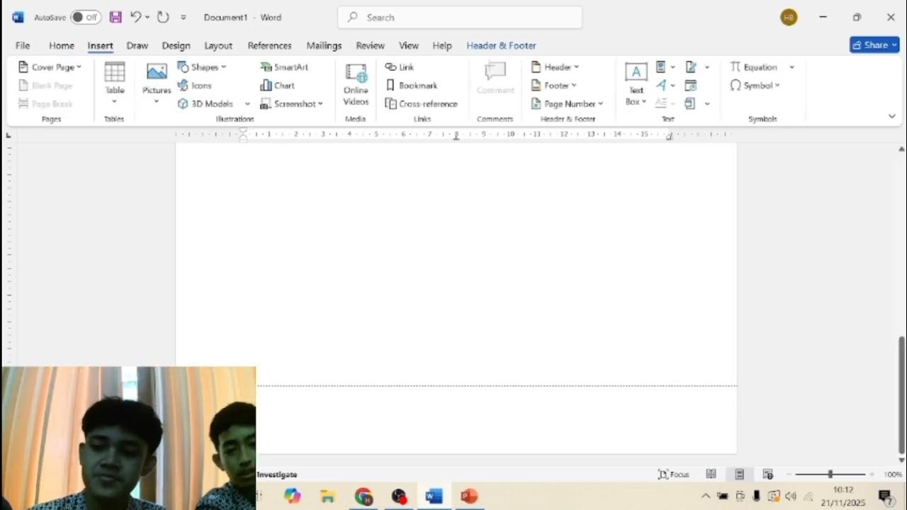The height and width of the screenshot is (510, 907).
Task: Switch to the Home tab
Action: [62, 45]
